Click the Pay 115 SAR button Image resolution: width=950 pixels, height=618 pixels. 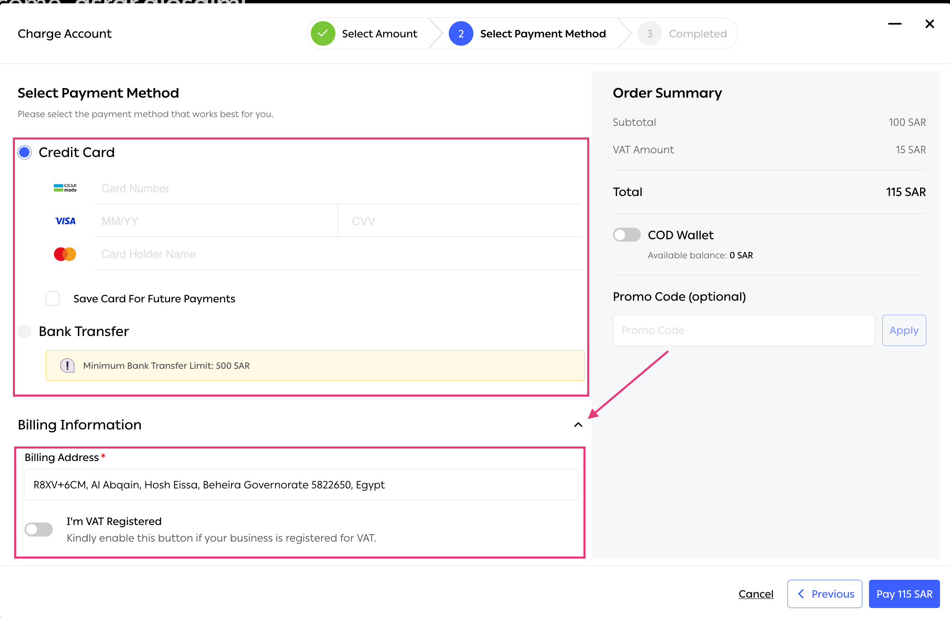[904, 594]
